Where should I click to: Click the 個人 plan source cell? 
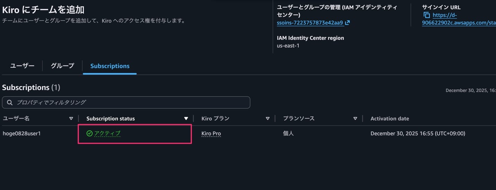tap(288, 133)
